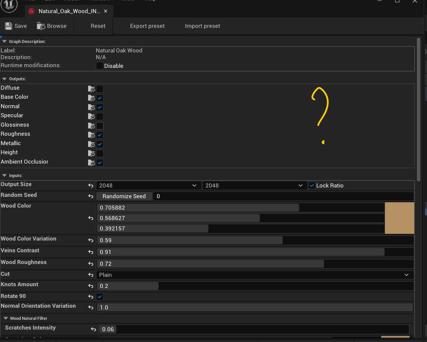Browse to the Ambient Occlusion output asset

91,163
